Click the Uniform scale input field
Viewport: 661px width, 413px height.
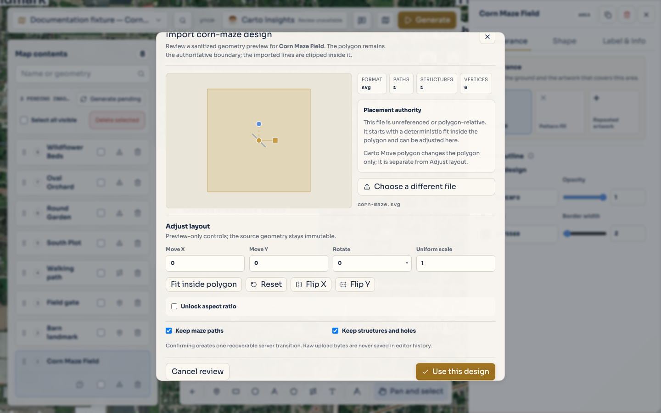pos(456,263)
